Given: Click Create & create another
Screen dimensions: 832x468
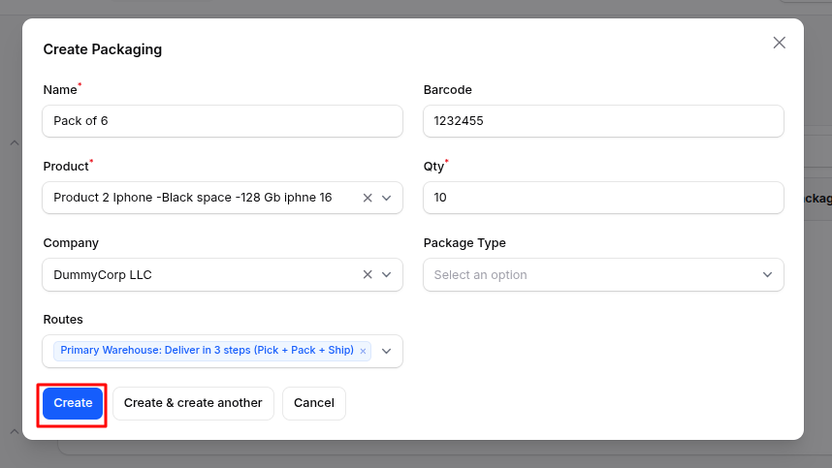Looking at the screenshot, I should pyautogui.click(x=193, y=403).
